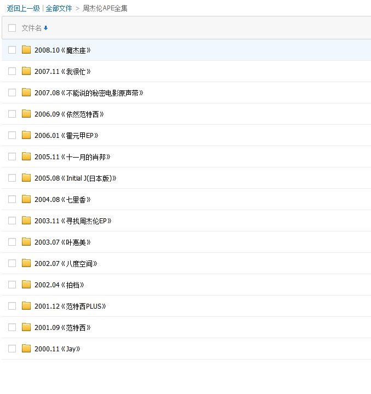The width and height of the screenshot is (371, 394).
Task: Check the box for 2008.10《魔杰座》
Action: [x=12, y=50]
